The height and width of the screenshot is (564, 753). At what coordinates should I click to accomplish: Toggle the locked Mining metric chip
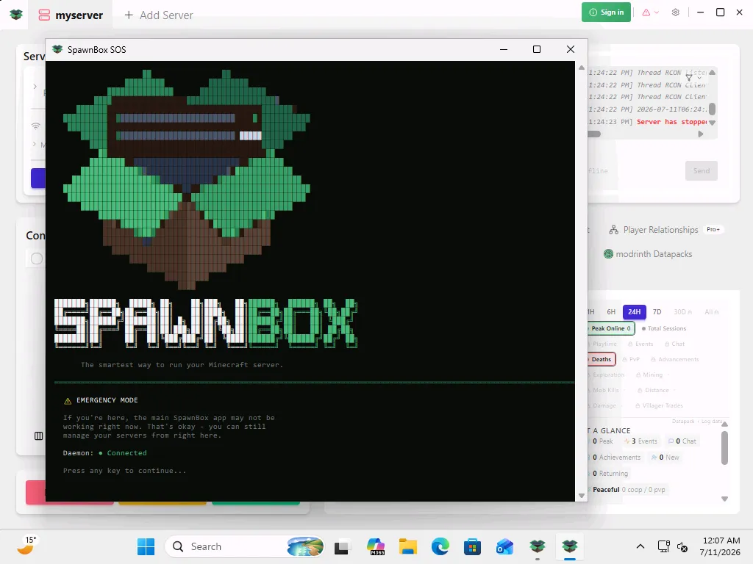click(649, 375)
